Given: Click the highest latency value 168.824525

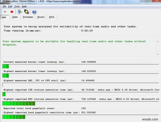Looking at the screenshot, I should (x=88, y=71).
